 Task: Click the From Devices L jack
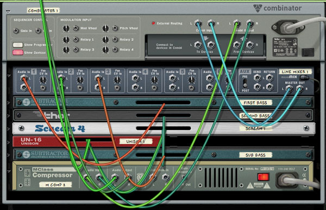[x=236, y=44]
